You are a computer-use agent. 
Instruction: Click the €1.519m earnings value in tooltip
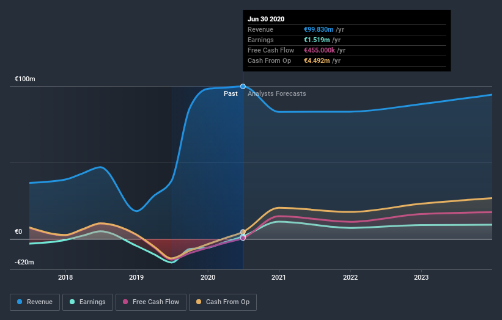pyautogui.click(x=317, y=40)
